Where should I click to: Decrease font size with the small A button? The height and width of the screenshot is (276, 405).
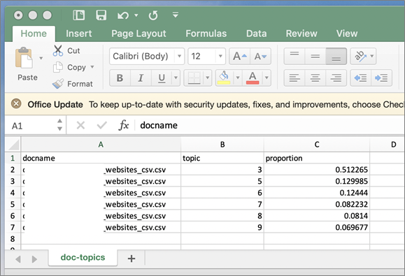(260, 56)
